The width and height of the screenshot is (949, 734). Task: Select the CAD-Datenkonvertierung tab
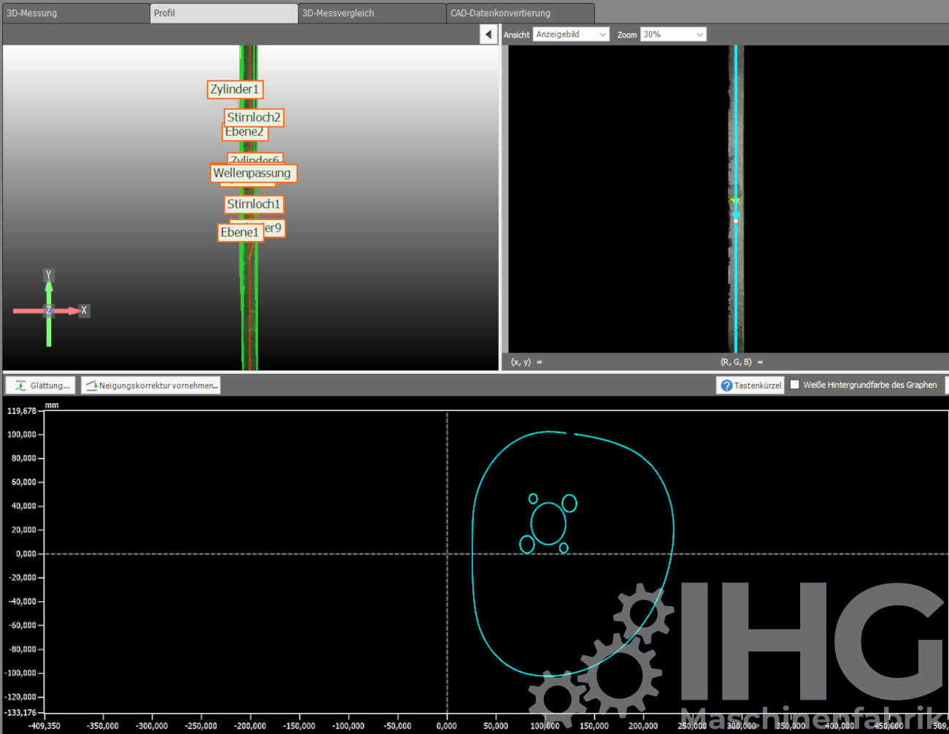tap(520, 13)
